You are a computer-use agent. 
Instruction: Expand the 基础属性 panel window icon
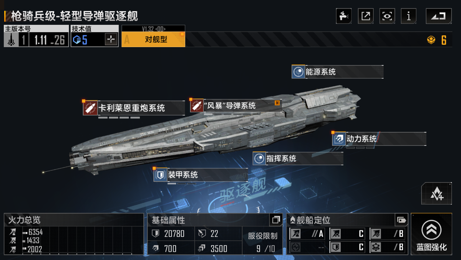click(x=276, y=220)
